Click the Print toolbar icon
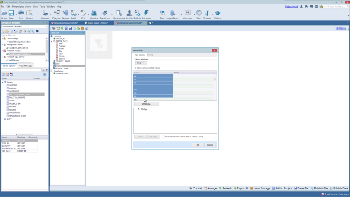The height and width of the screenshot is (197, 350). [21, 15]
